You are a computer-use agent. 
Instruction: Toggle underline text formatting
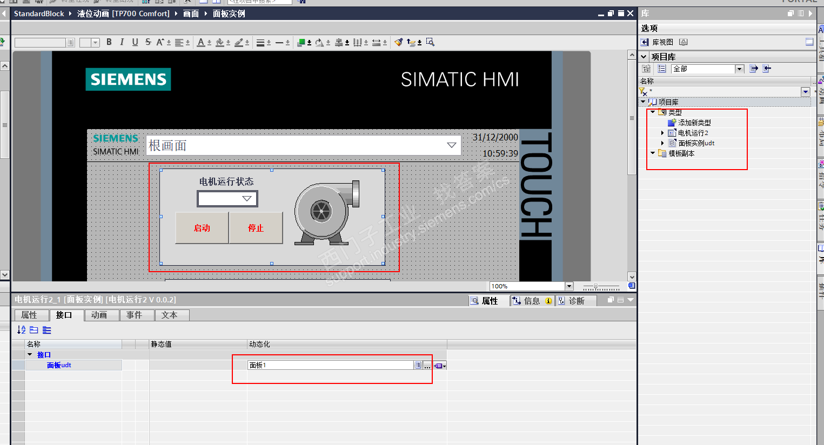click(135, 42)
